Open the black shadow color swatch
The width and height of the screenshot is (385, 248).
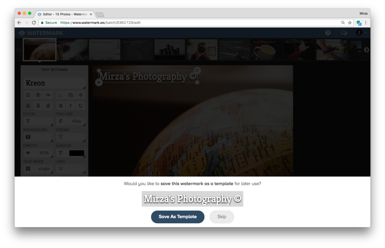click(x=77, y=153)
